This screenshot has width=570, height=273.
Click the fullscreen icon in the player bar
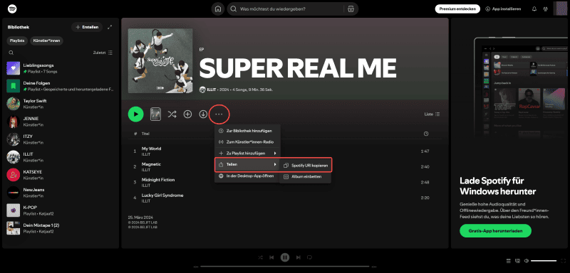click(x=563, y=261)
